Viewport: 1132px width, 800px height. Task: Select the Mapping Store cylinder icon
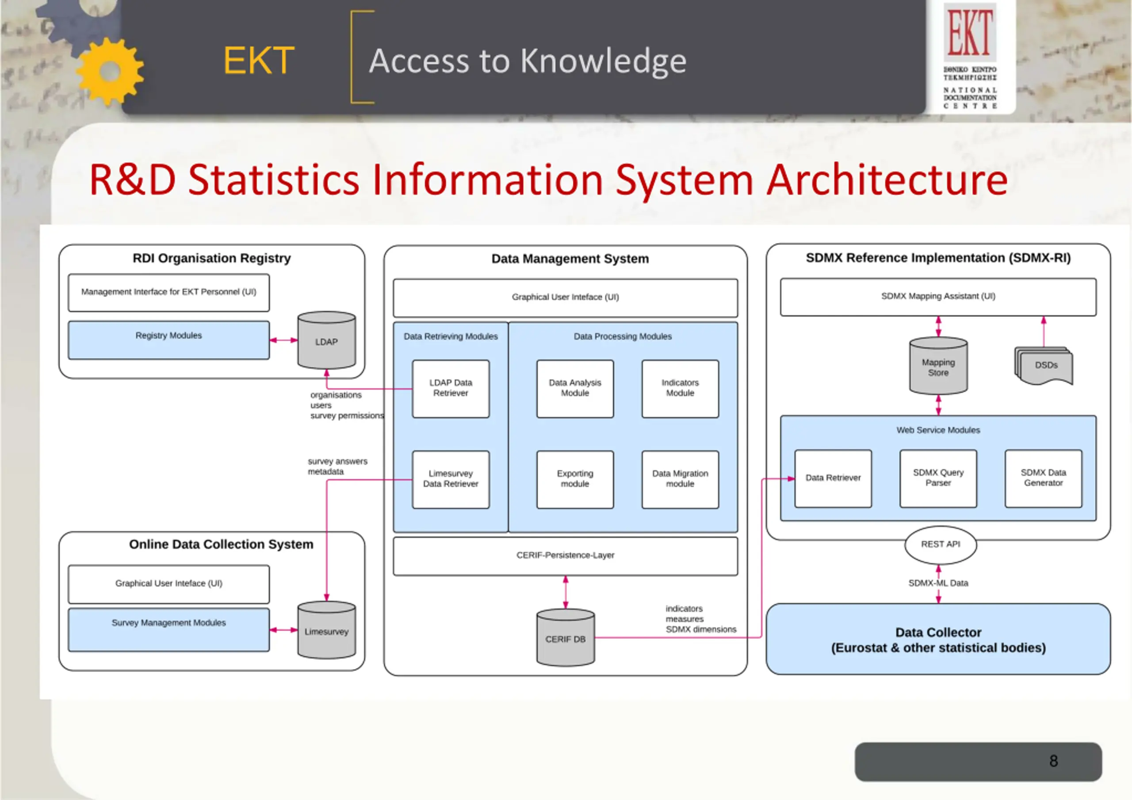[938, 366]
